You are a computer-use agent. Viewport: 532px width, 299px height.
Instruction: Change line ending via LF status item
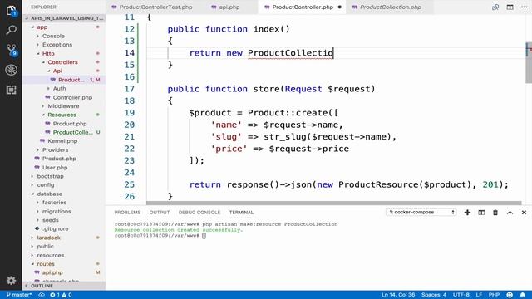pos(479,295)
